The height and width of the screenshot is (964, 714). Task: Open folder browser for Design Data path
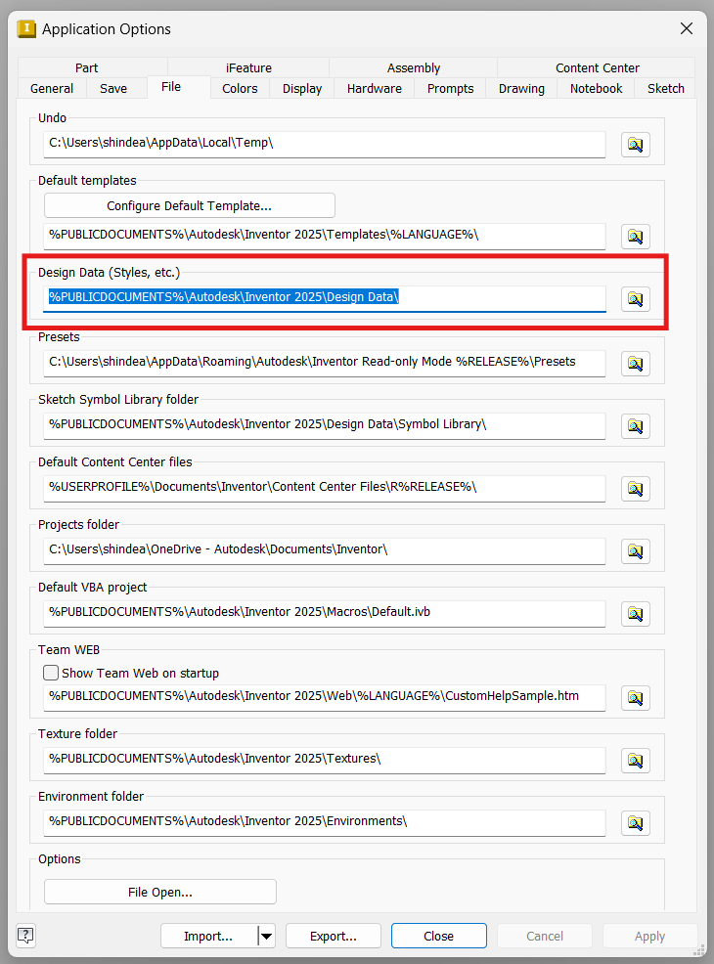[x=635, y=299]
